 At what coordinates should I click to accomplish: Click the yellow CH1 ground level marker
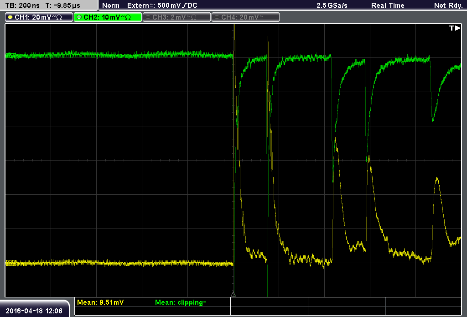pyautogui.click(x=11, y=263)
